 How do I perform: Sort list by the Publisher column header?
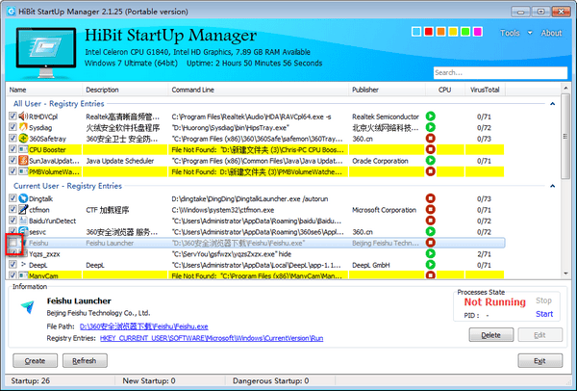click(365, 90)
